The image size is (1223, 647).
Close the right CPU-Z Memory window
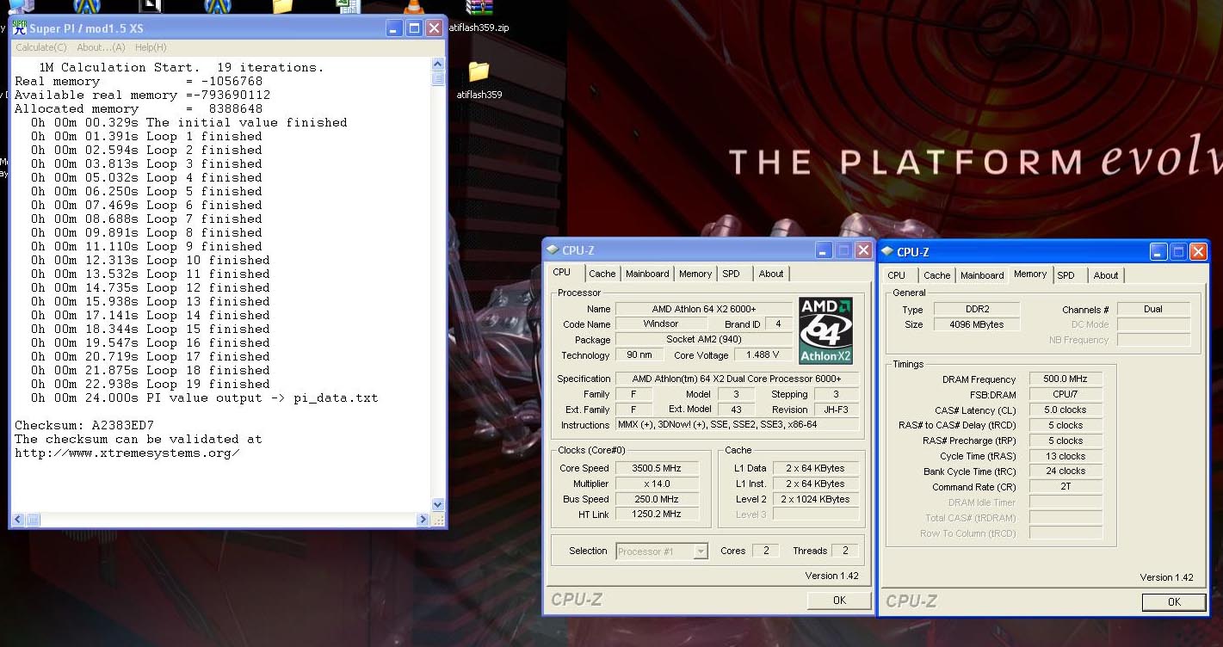1198,251
